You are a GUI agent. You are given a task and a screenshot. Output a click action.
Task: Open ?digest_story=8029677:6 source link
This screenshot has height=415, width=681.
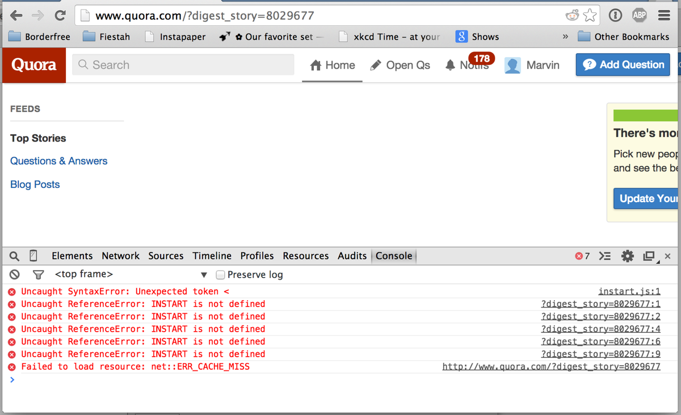[x=601, y=341]
